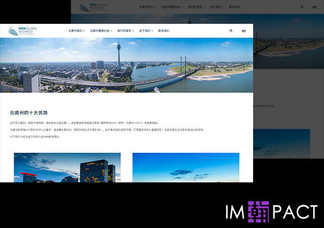The height and width of the screenshot is (228, 324).
Task: Open 联系我们 in the background window
Action: tap(234, 7)
